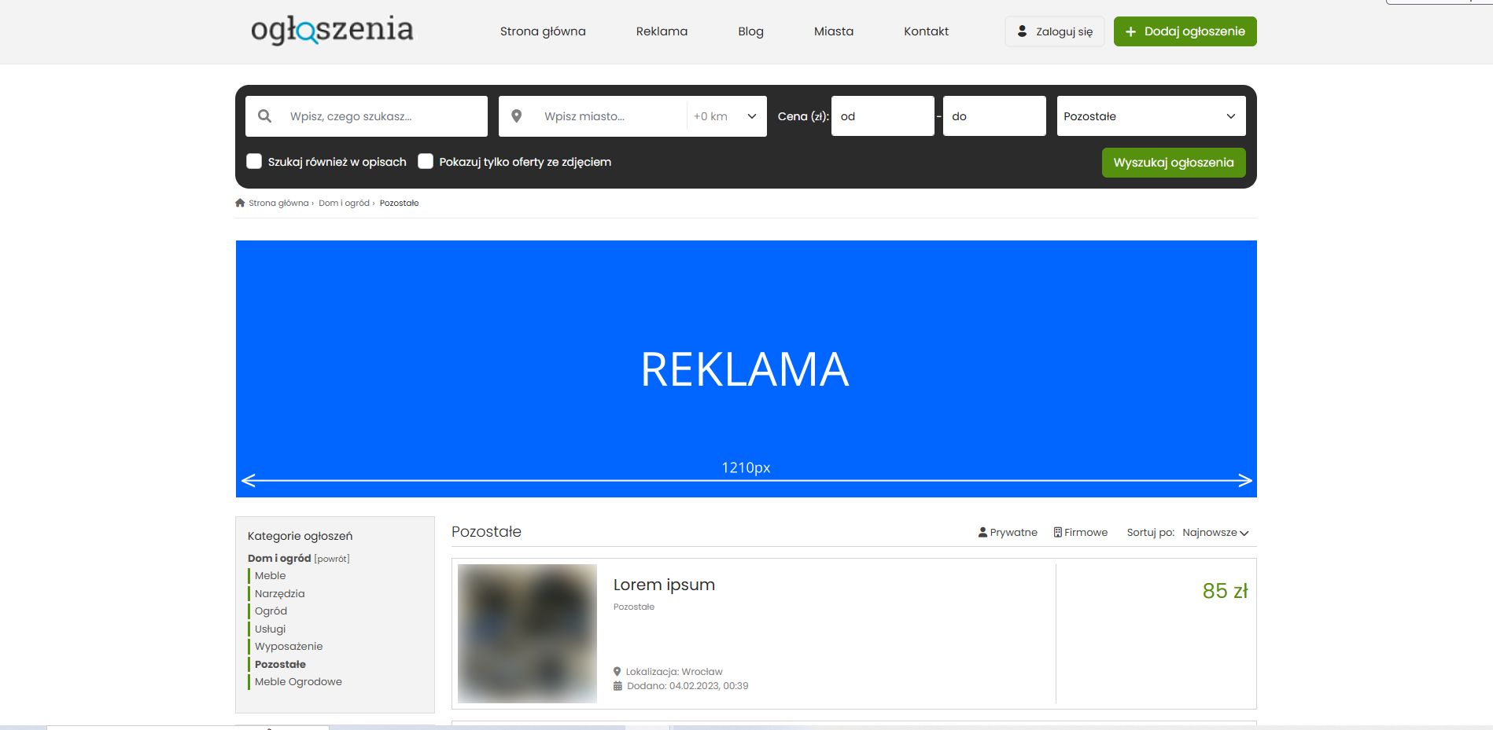Click the magnifier search icon

click(265, 116)
